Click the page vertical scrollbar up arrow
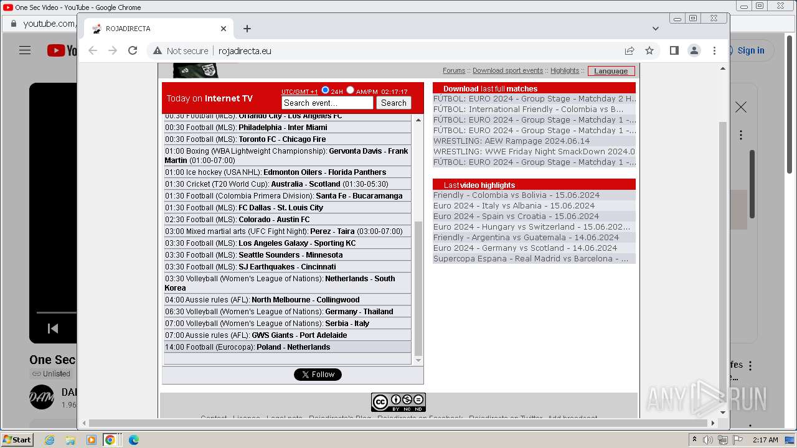This screenshot has width=797, height=448. point(723,68)
